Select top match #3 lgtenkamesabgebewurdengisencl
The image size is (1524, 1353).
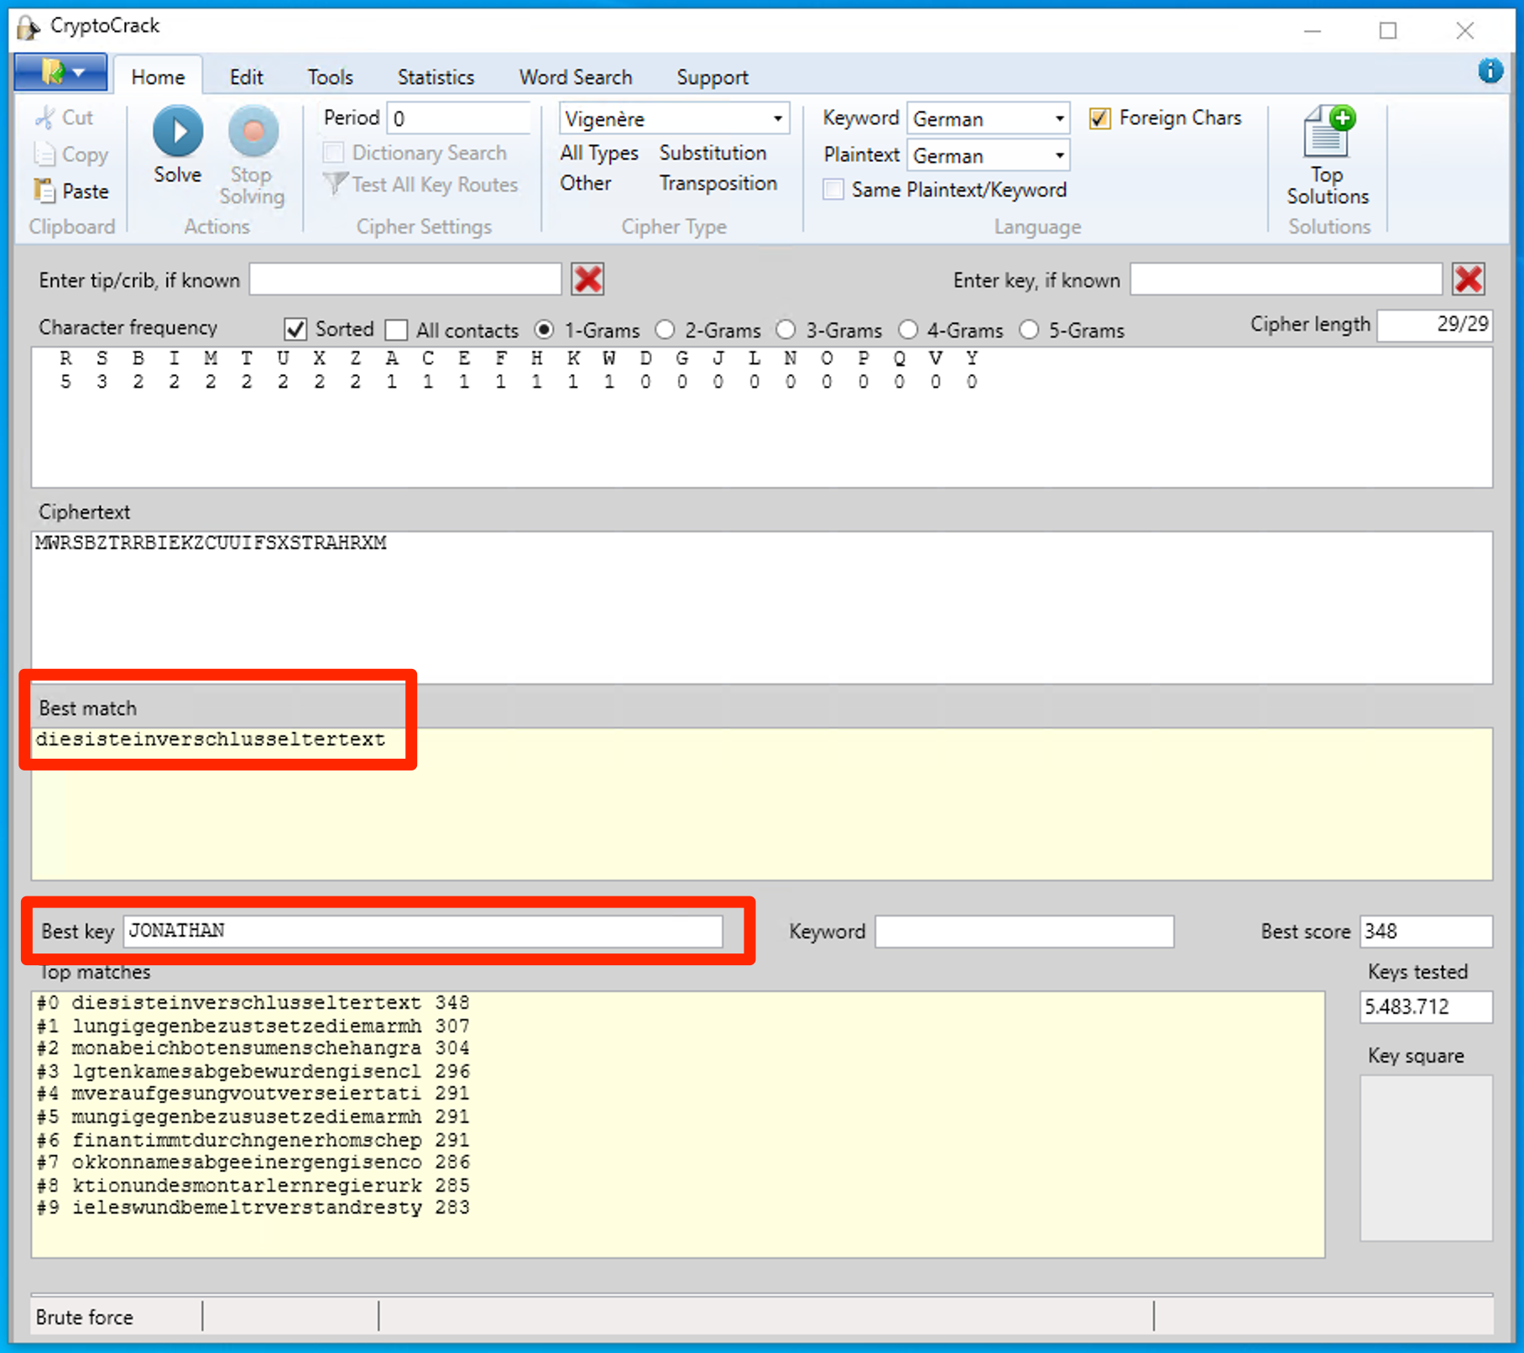pos(253,1071)
